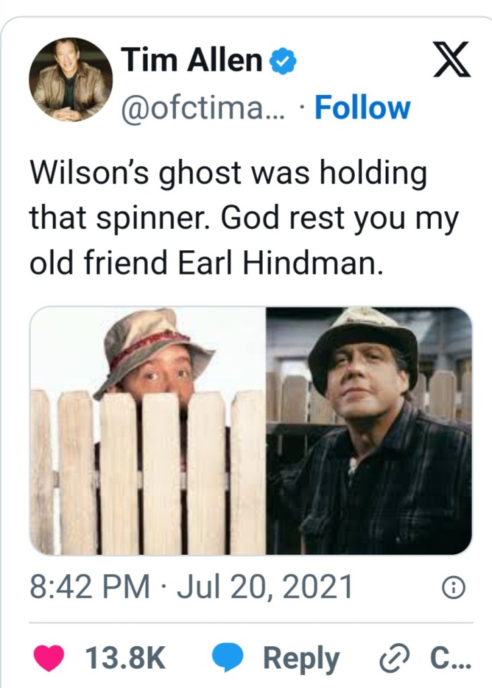
Task: Click the blue reply bubble icon
Action: point(227,658)
